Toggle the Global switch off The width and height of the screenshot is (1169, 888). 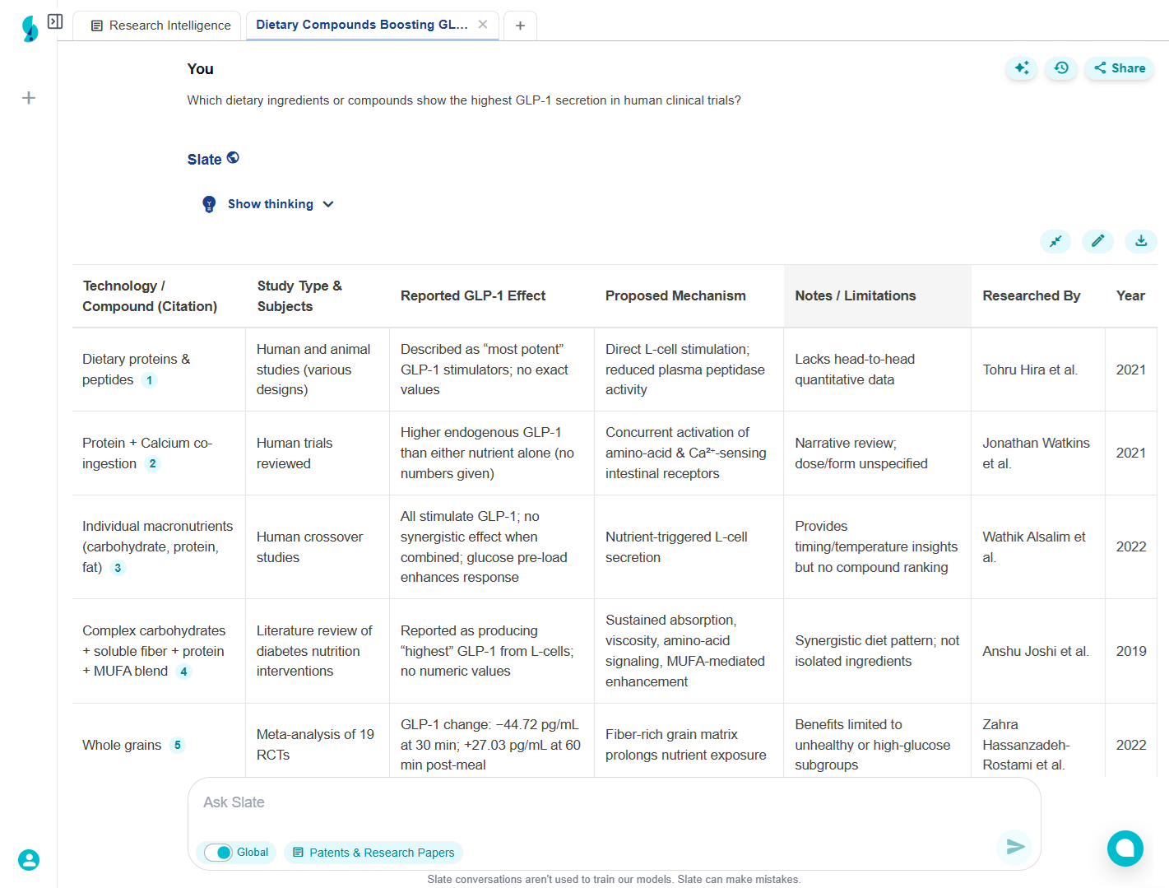[219, 853]
